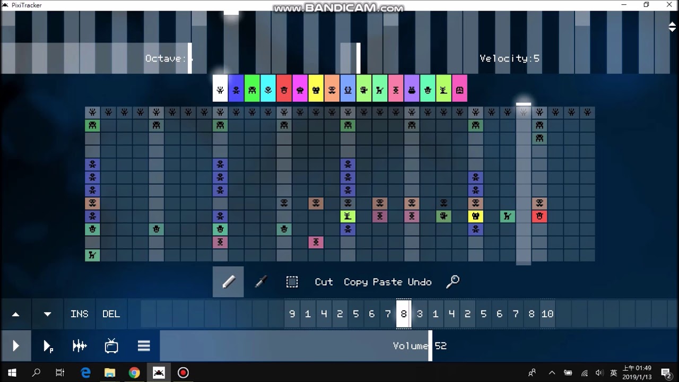Select the highlighted pattern slot 8
Image resolution: width=679 pixels, height=382 pixels.
[404, 314]
